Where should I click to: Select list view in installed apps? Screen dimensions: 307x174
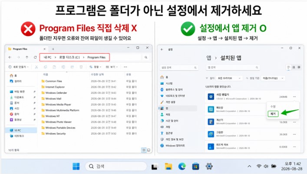[x=288, y=67]
